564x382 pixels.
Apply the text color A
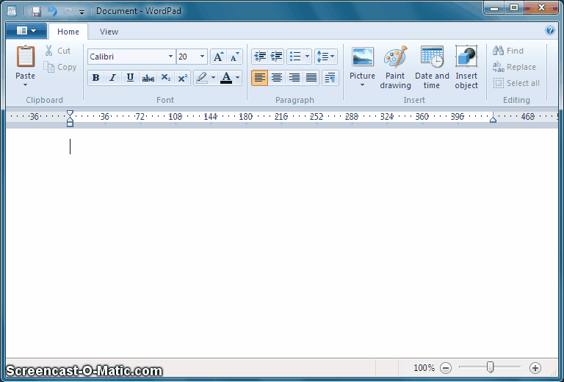point(226,78)
